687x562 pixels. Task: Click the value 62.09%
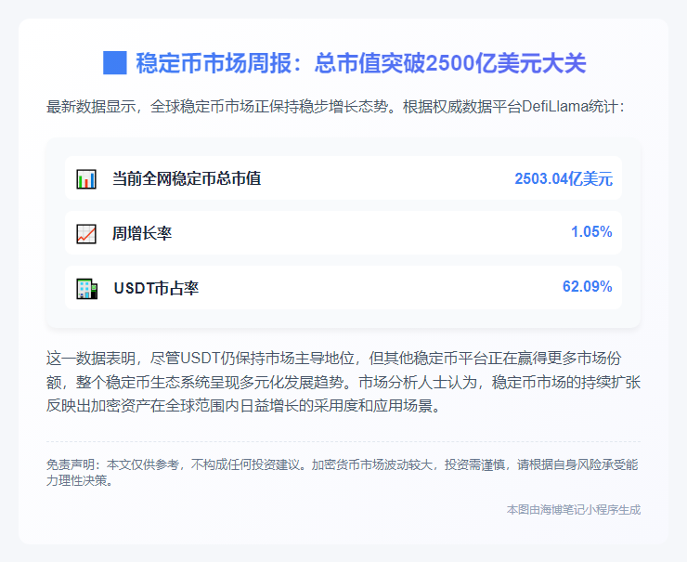[x=587, y=287]
